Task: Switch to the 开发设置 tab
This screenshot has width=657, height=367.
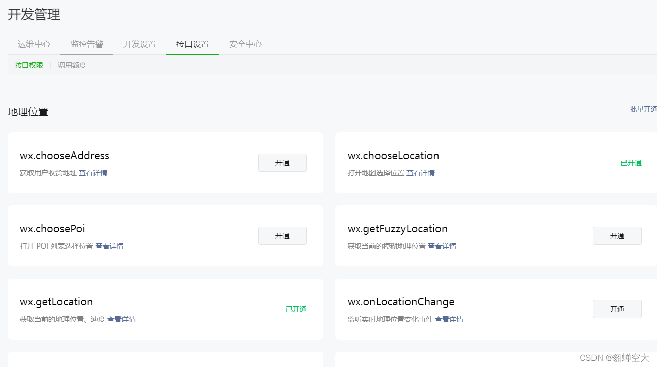Action: coord(139,44)
